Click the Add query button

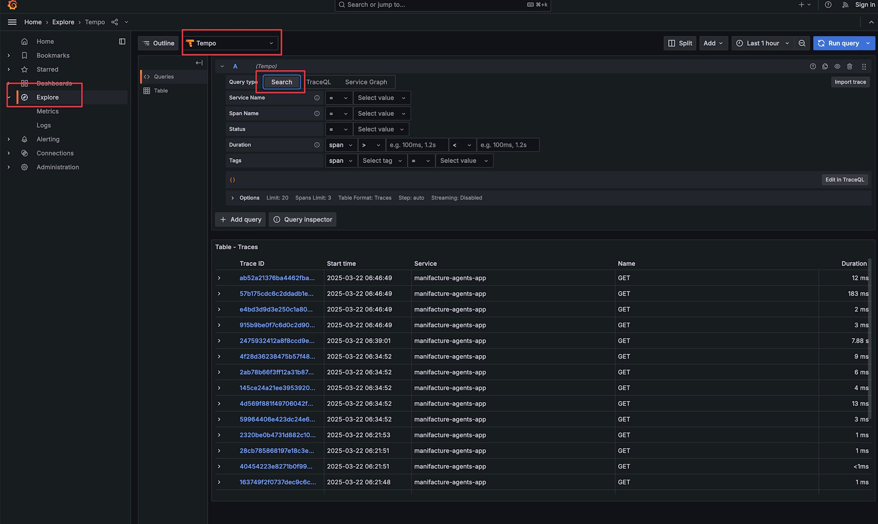pos(241,219)
